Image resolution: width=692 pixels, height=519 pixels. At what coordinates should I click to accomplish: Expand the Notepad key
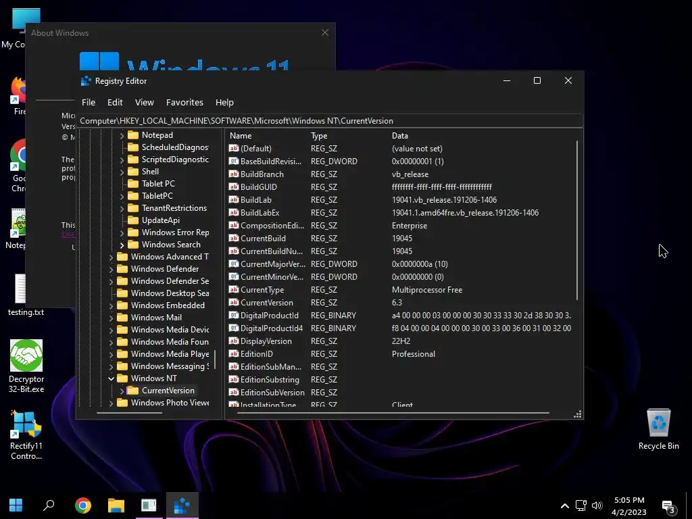coord(122,135)
